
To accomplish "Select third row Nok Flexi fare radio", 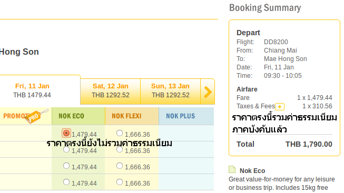I will pyautogui.click(x=120, y=166).
